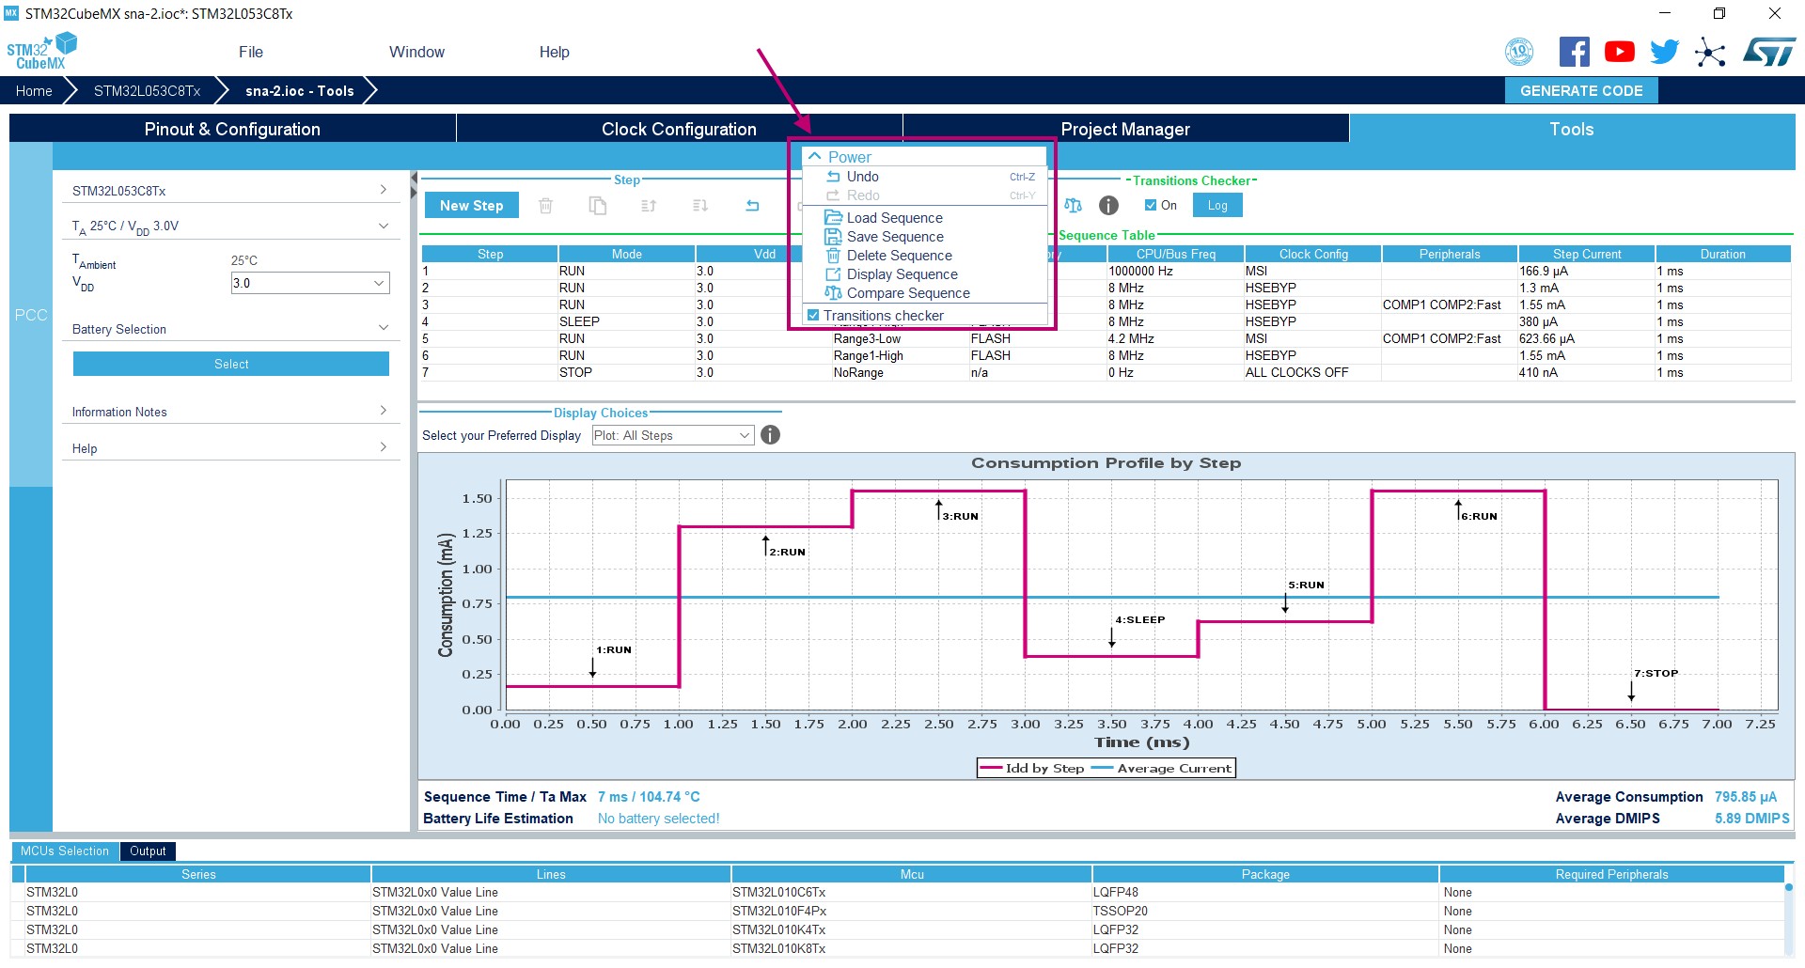Click the info icon beside Transitions Checker
1805x968 pixels.
tap(1109, 206)
